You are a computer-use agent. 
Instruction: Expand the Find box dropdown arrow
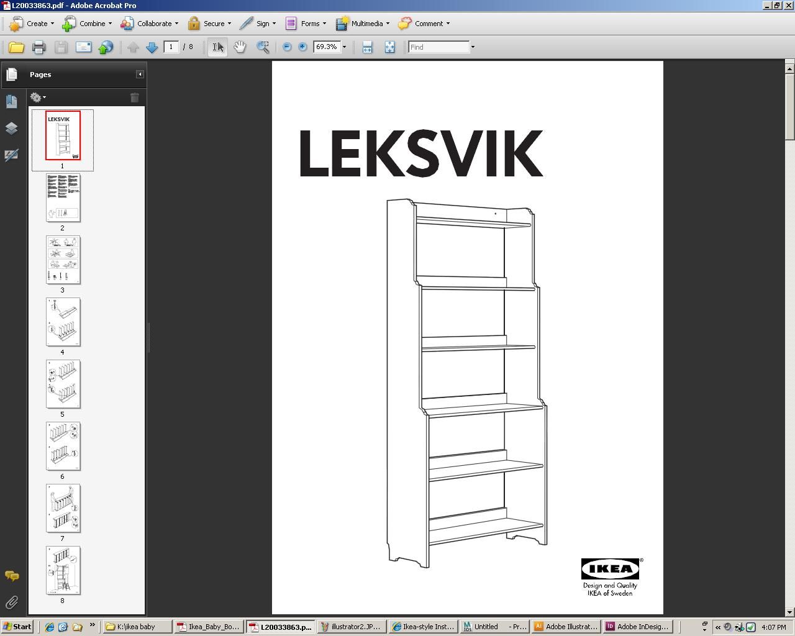point(472,47)
